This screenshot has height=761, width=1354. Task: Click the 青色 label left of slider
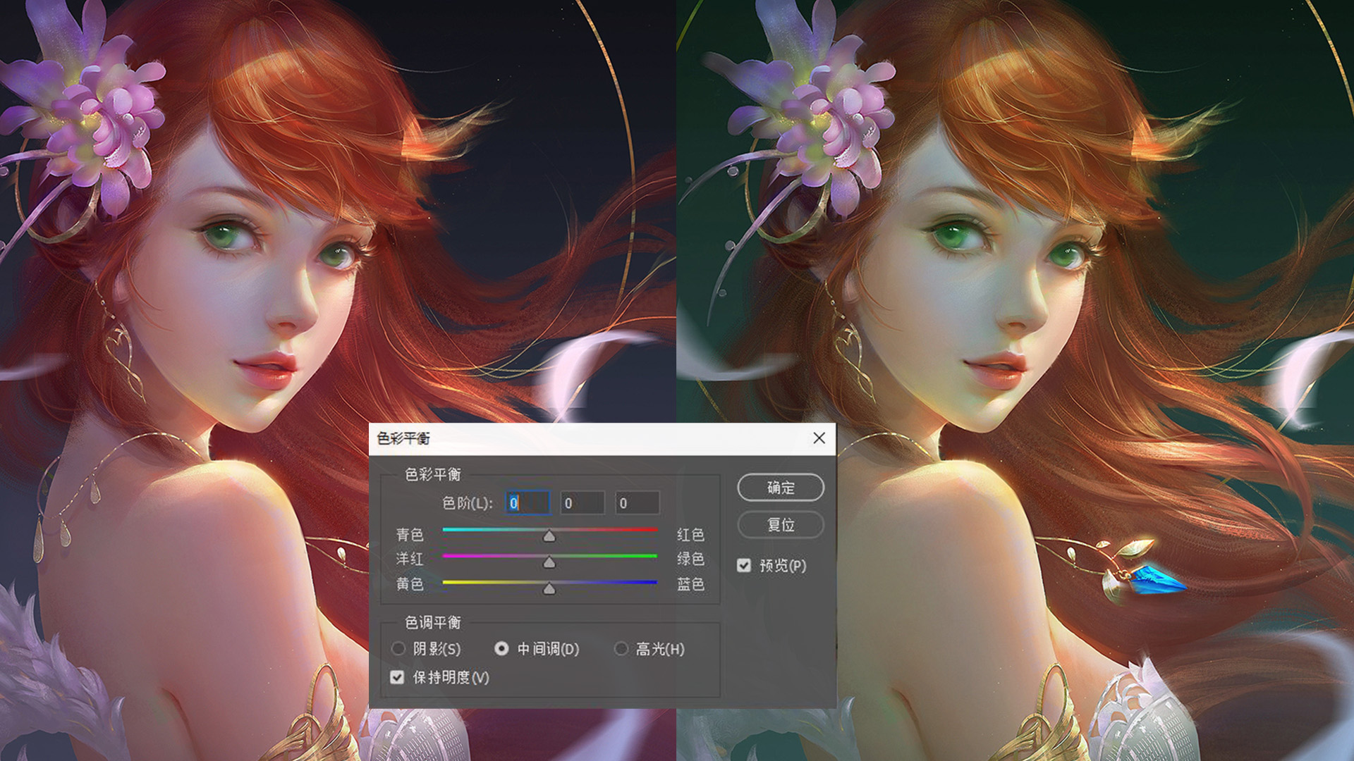410,535
